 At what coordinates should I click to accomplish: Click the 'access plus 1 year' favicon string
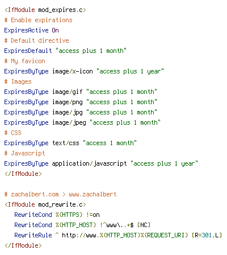click(x=130, y=71)
